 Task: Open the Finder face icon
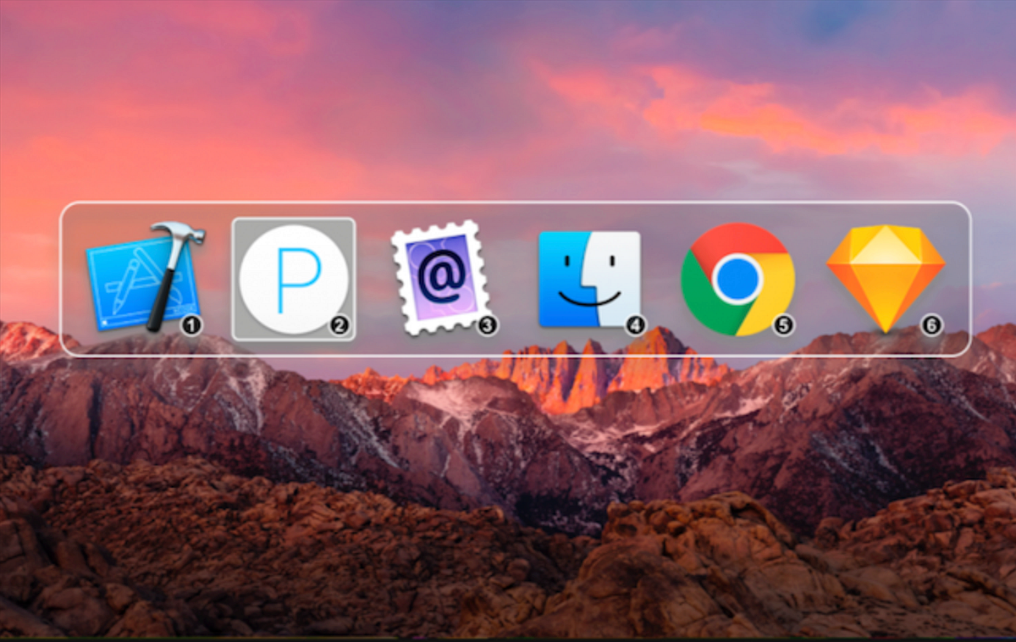pyautogui.click(x=589, y=279)
